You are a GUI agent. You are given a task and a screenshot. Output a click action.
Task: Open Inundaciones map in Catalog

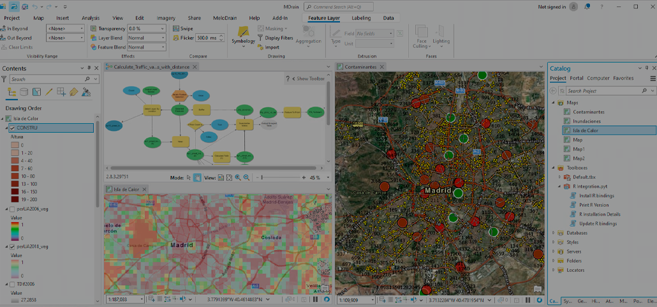point(587,121)
